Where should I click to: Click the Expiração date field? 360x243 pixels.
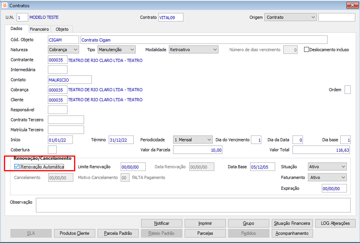[x=334, y=188]
